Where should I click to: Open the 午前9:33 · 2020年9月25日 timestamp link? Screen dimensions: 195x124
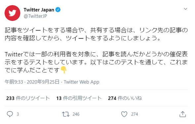32,82
